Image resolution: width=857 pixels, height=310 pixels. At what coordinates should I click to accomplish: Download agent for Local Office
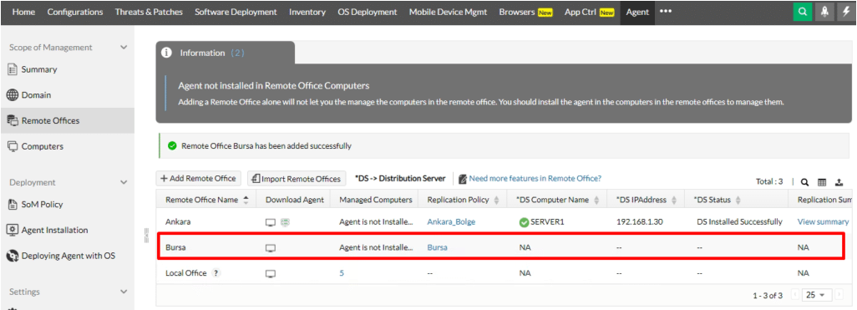[271, 273]
